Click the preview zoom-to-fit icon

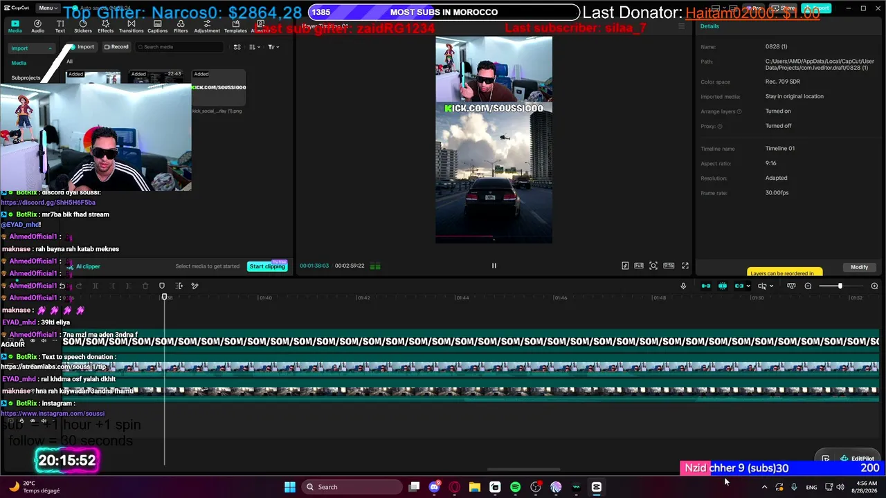(x=653, y=266)
